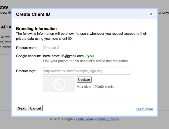Focus the Product logo URL field
This screenshot has height=129, width=169.
[87, 71]
